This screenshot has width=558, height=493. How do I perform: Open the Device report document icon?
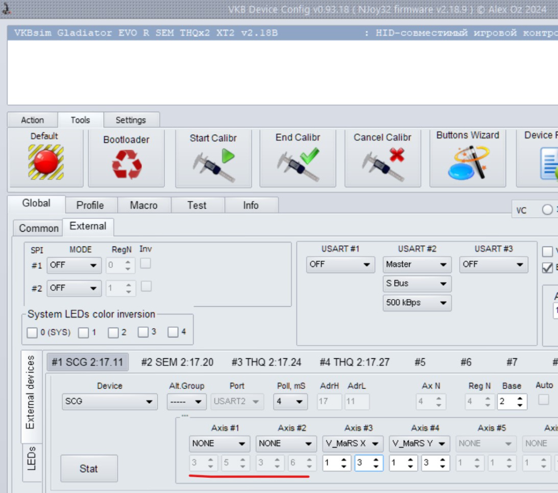(549, 164)
